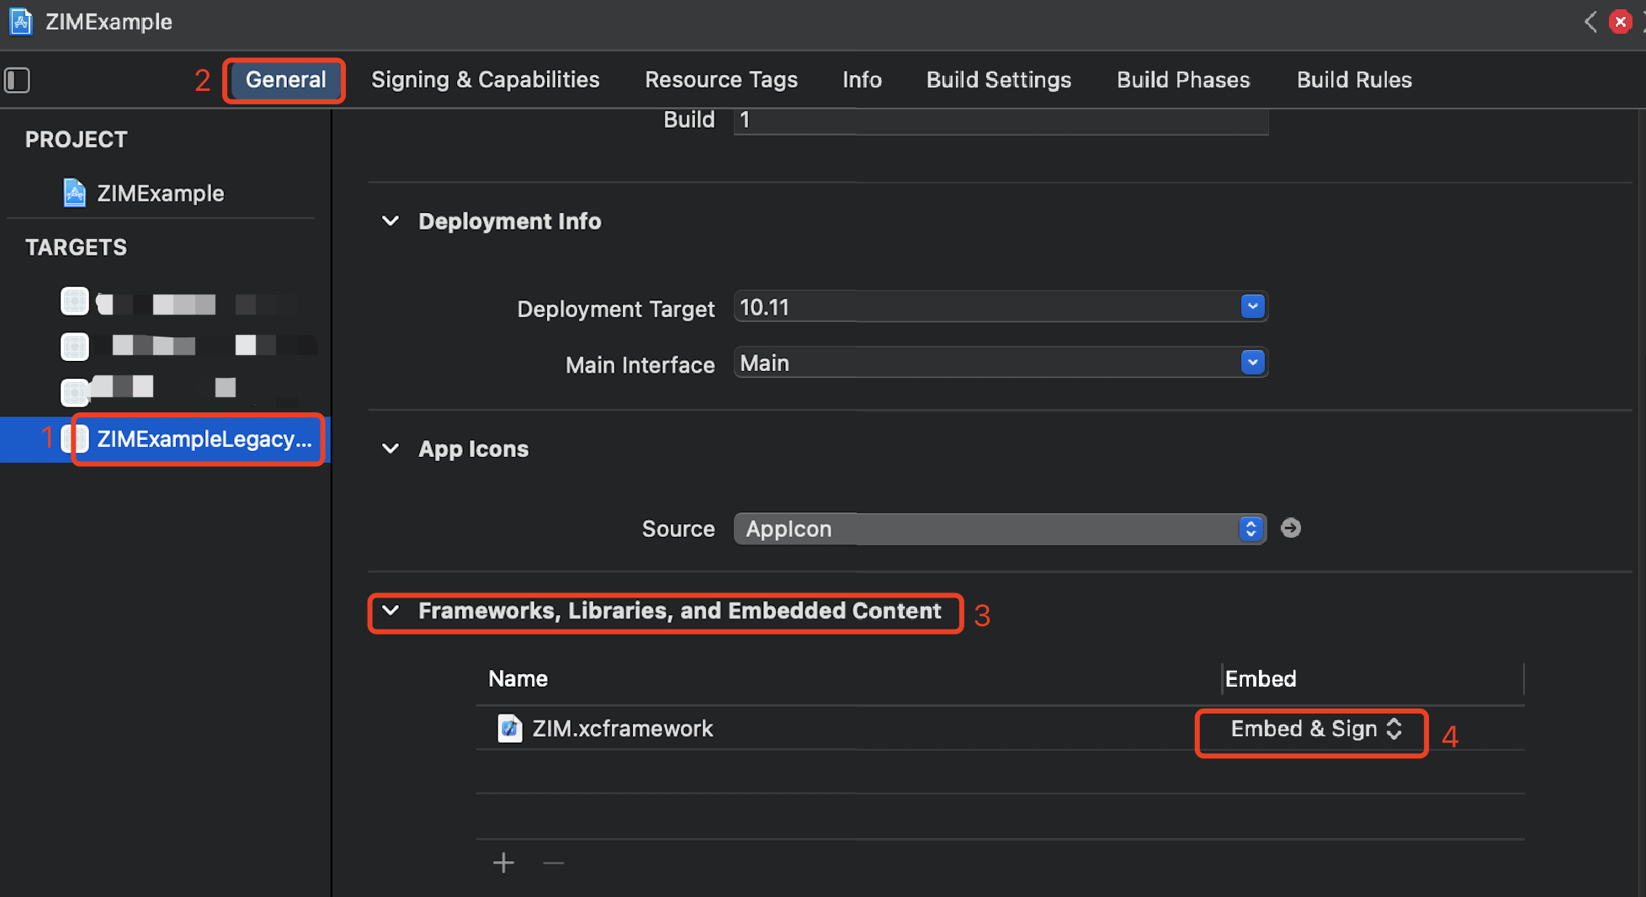Click the red error indicator icon
This screenshot has height=897, width=1646.
tap(1620, 22)
